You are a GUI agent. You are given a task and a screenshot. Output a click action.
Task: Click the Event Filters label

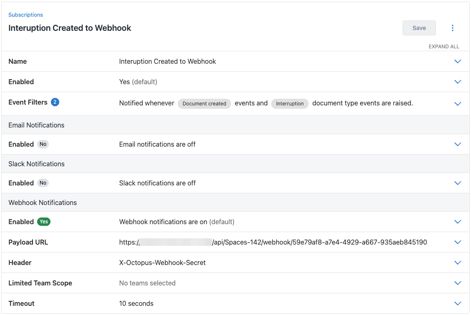[28, 102]
